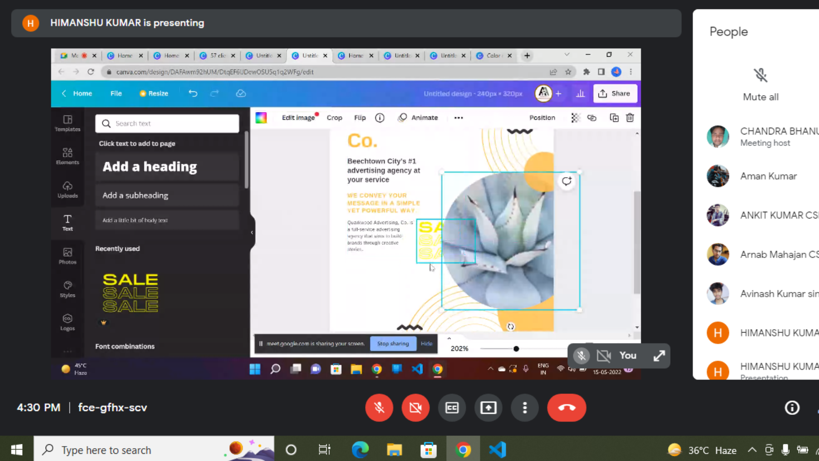Open the Elements panel in Canva sidebar

tap(67, 156)
